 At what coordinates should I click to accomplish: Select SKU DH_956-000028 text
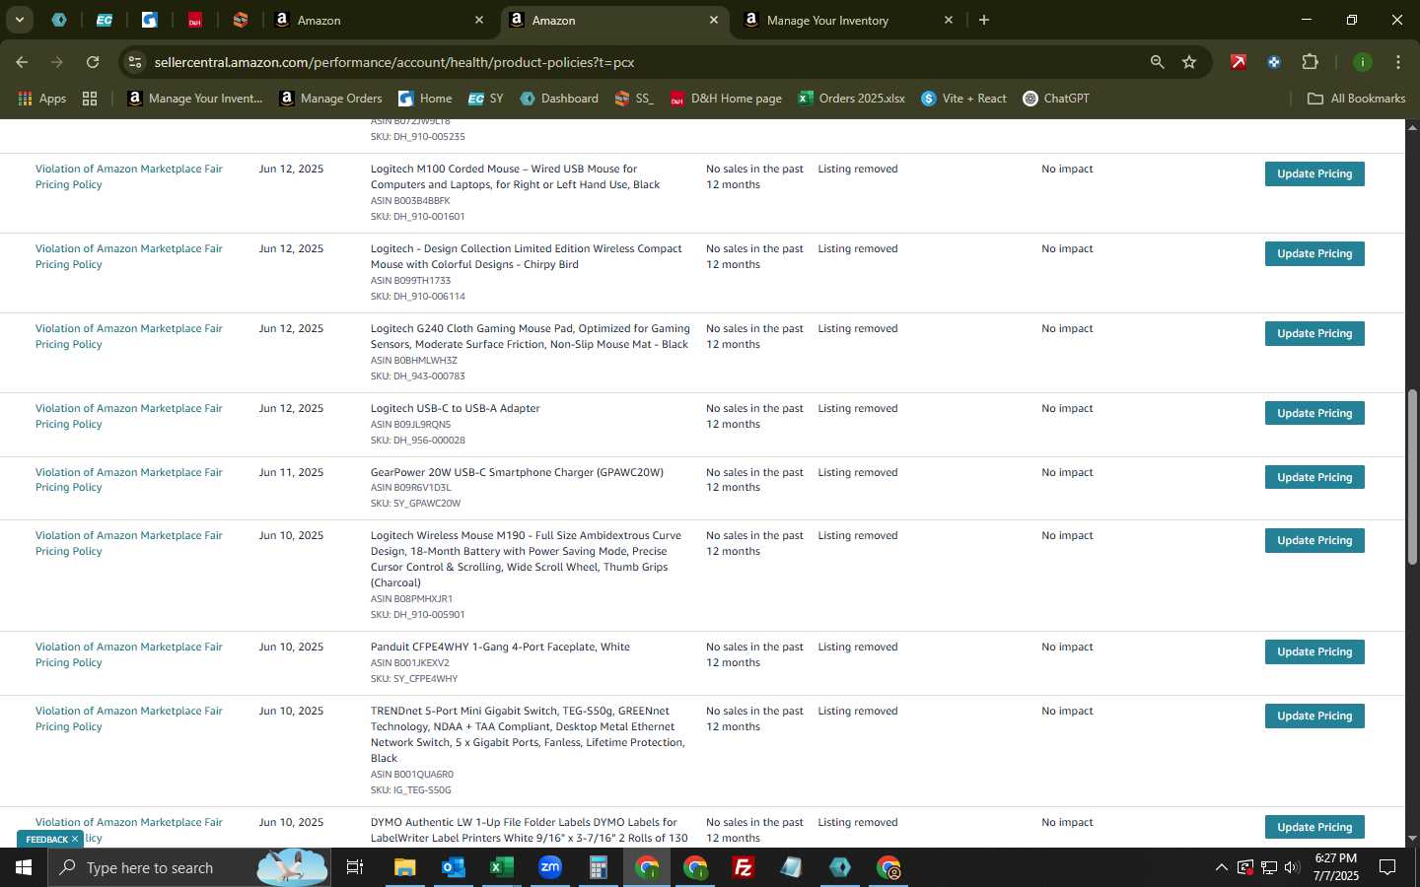pyautogui.click(x=417, y=441)
